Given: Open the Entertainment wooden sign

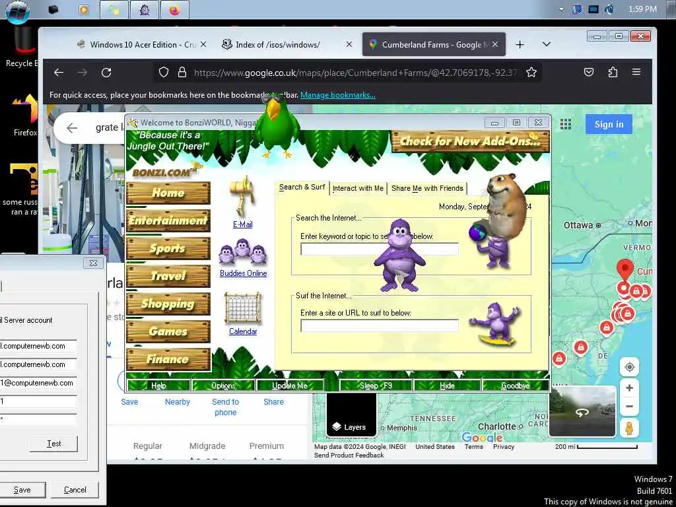Looking at the screenshot, I should click(168, 220).
